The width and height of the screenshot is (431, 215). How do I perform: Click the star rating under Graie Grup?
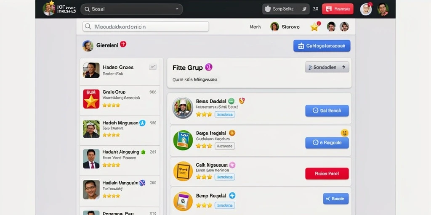click(111, 105)
